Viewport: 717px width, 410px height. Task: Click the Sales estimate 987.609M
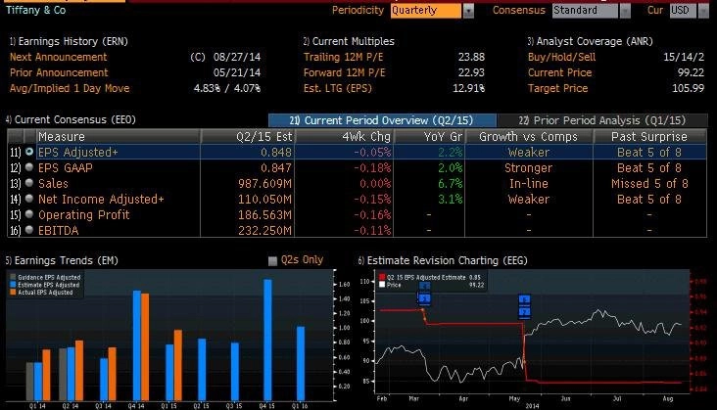[264, 184]
